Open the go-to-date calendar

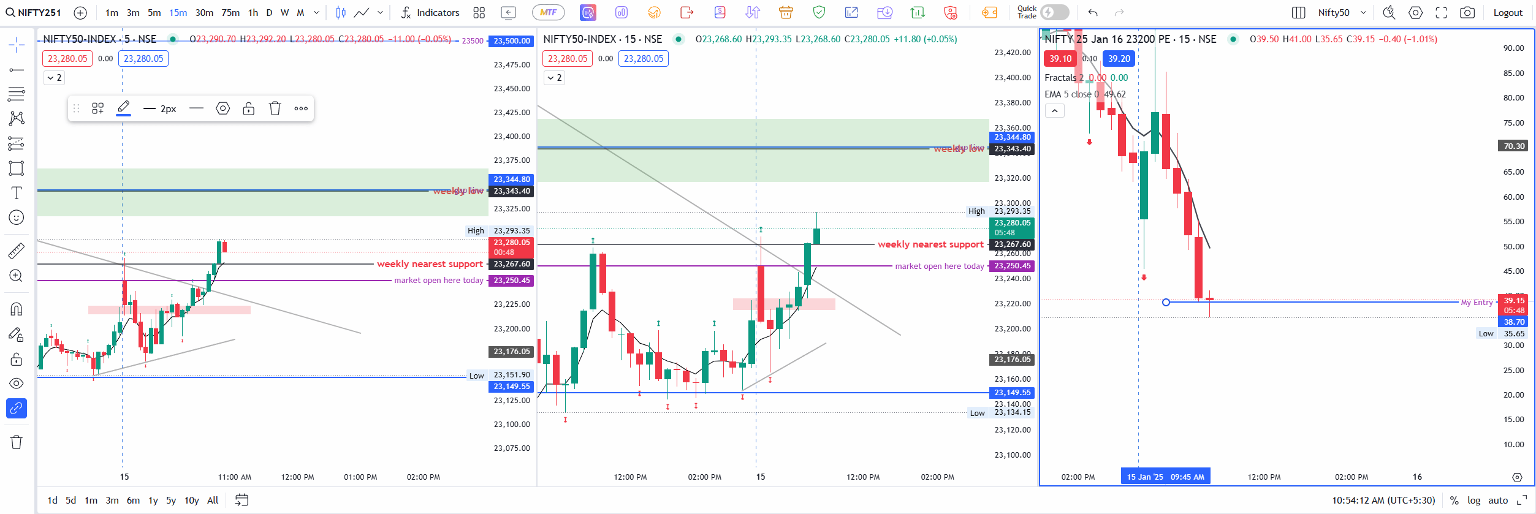point(242,501)
